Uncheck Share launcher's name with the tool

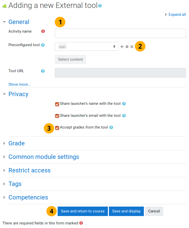(57, 104)
